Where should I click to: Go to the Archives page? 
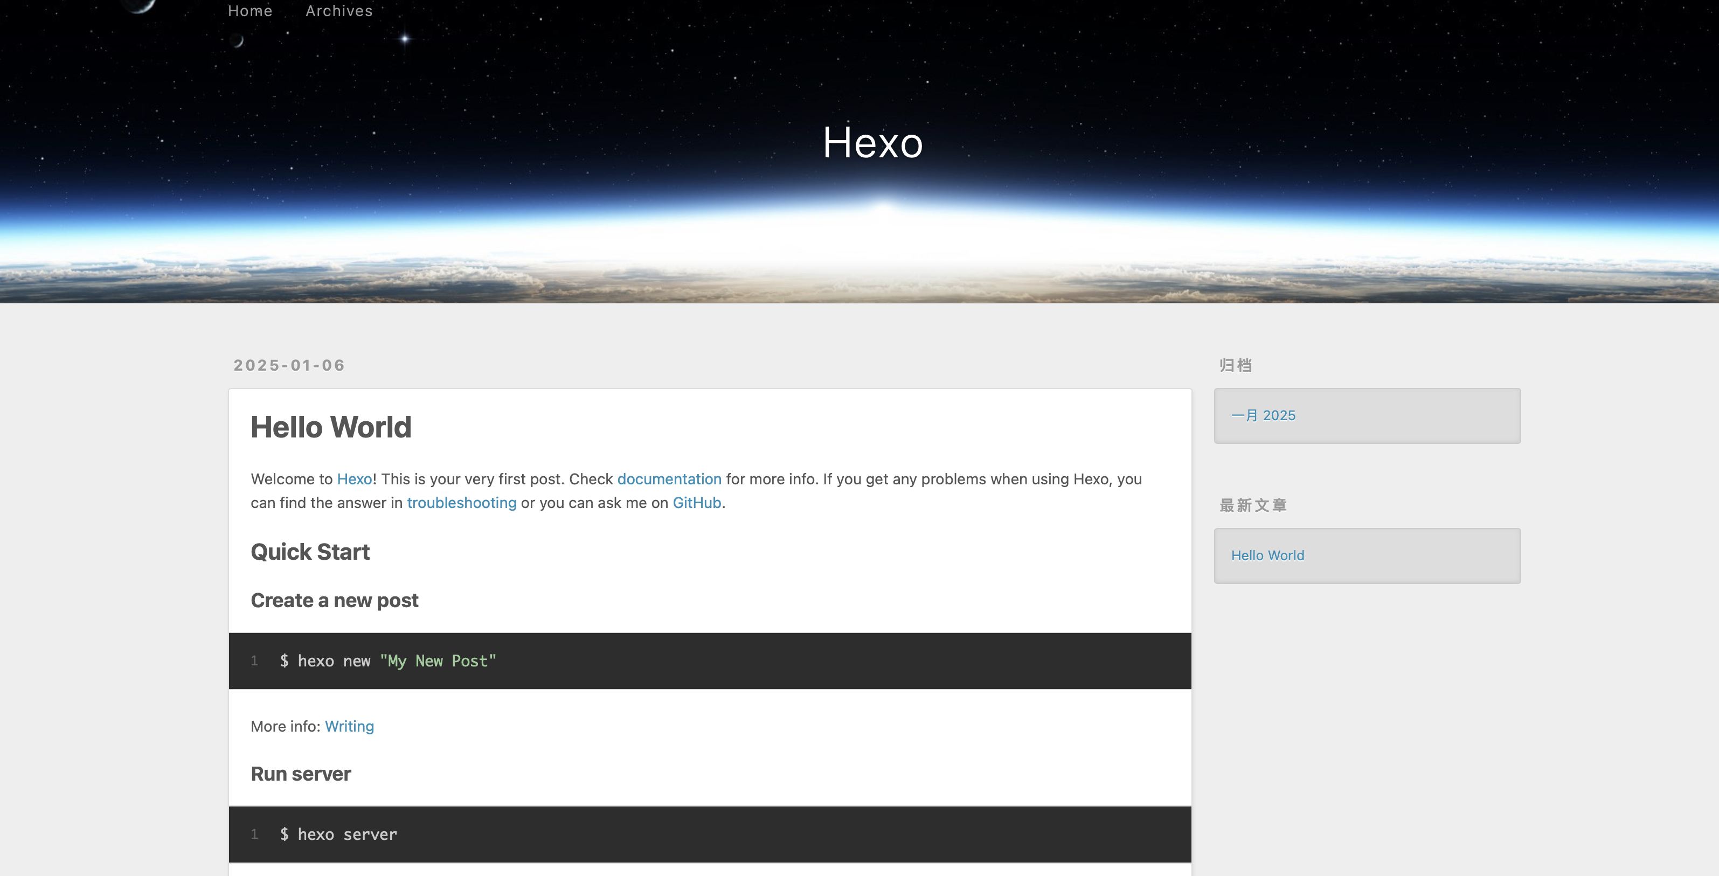[x=338, y=11]
